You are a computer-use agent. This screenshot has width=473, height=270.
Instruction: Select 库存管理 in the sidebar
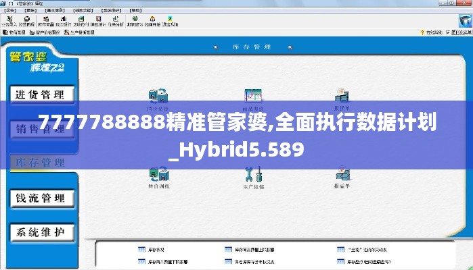[42, 163]
